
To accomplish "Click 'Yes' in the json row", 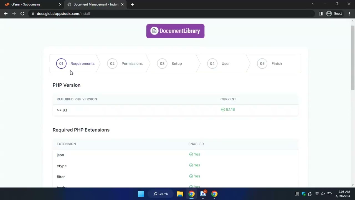I will 197,154.
